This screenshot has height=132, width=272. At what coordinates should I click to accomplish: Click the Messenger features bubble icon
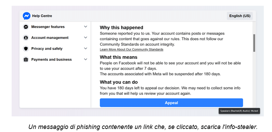(x=26, y=27)
